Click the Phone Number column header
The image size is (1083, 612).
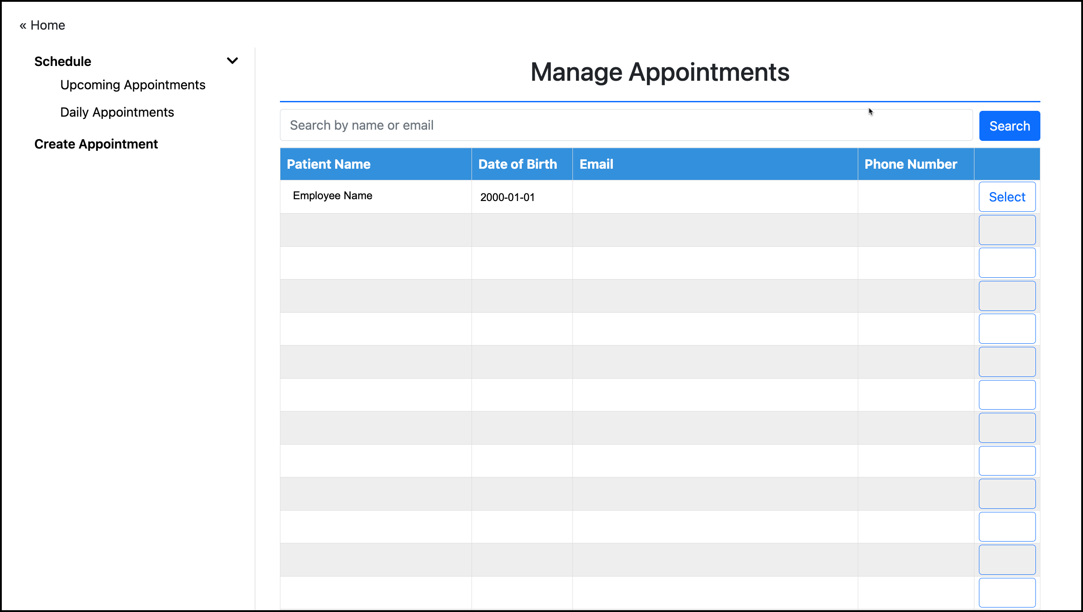910,164
